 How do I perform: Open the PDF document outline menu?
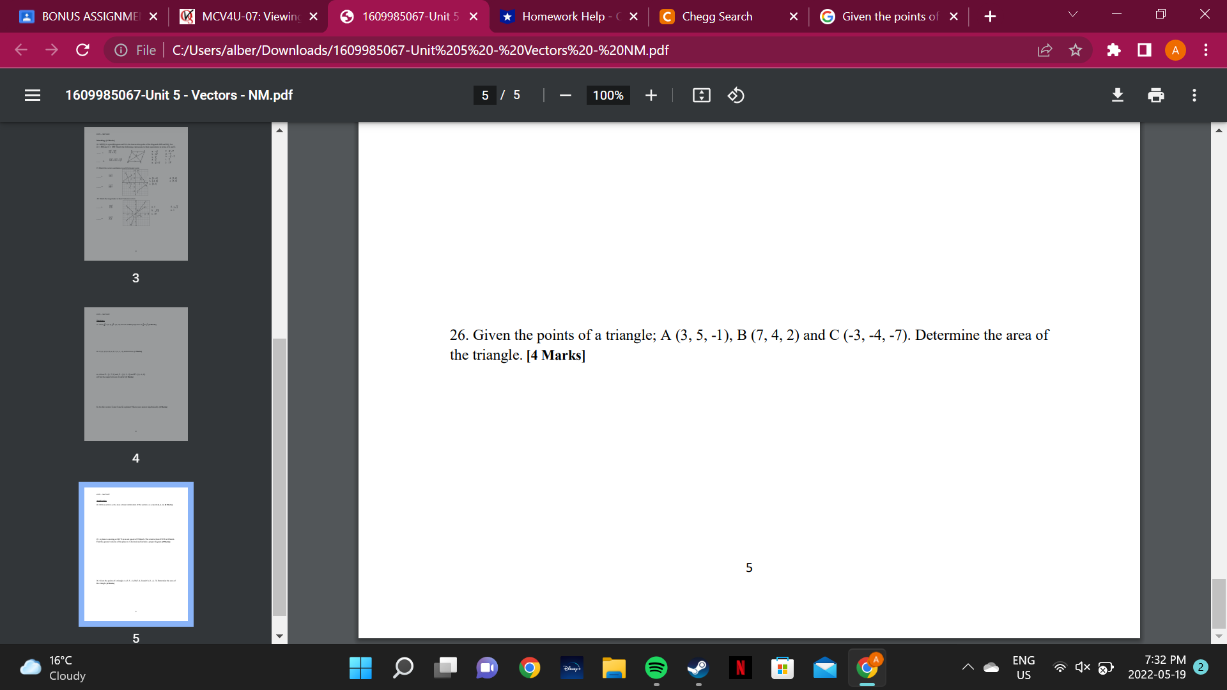[33, 95]
